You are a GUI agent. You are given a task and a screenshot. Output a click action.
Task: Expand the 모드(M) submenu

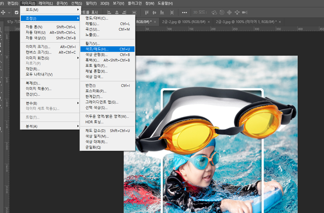point(50,10)
